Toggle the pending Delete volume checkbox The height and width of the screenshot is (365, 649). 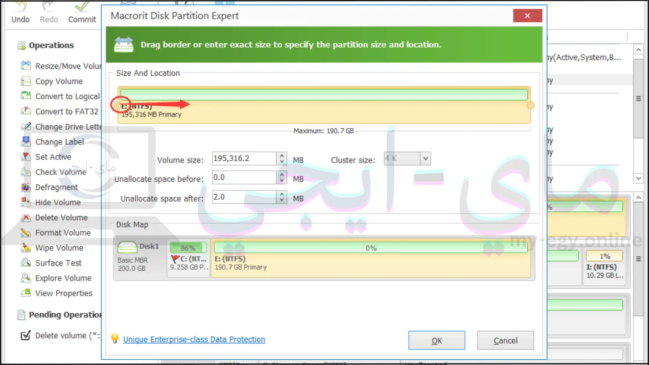[26, 335]
